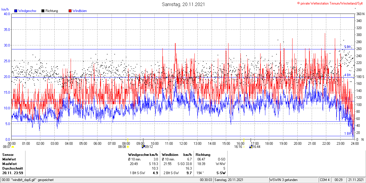
Task: Click the MinWert row label
Action: (x=9, y=159)
